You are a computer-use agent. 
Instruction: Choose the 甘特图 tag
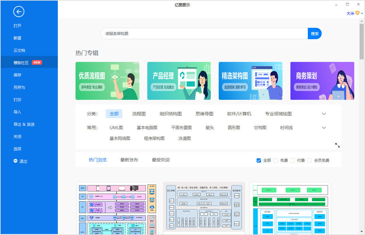tap(260, 128)
